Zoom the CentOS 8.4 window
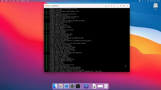Image resolution: width=161 pixels, height=90 pixels. (x=49, y=6)
